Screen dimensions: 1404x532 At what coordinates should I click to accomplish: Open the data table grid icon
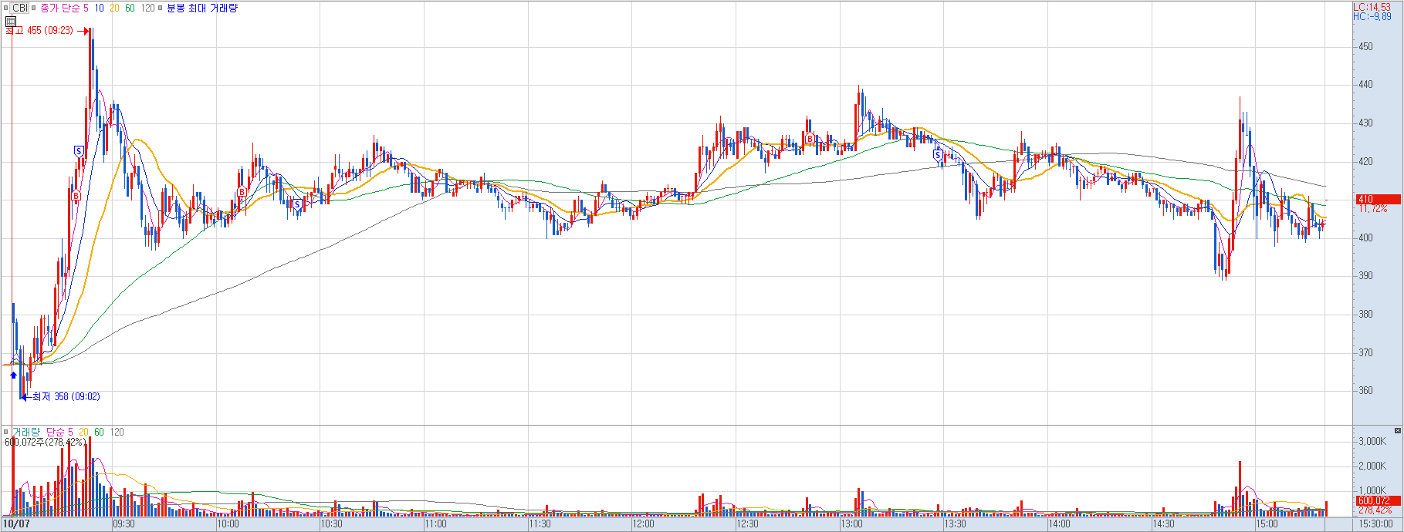[x=11, y=22]
